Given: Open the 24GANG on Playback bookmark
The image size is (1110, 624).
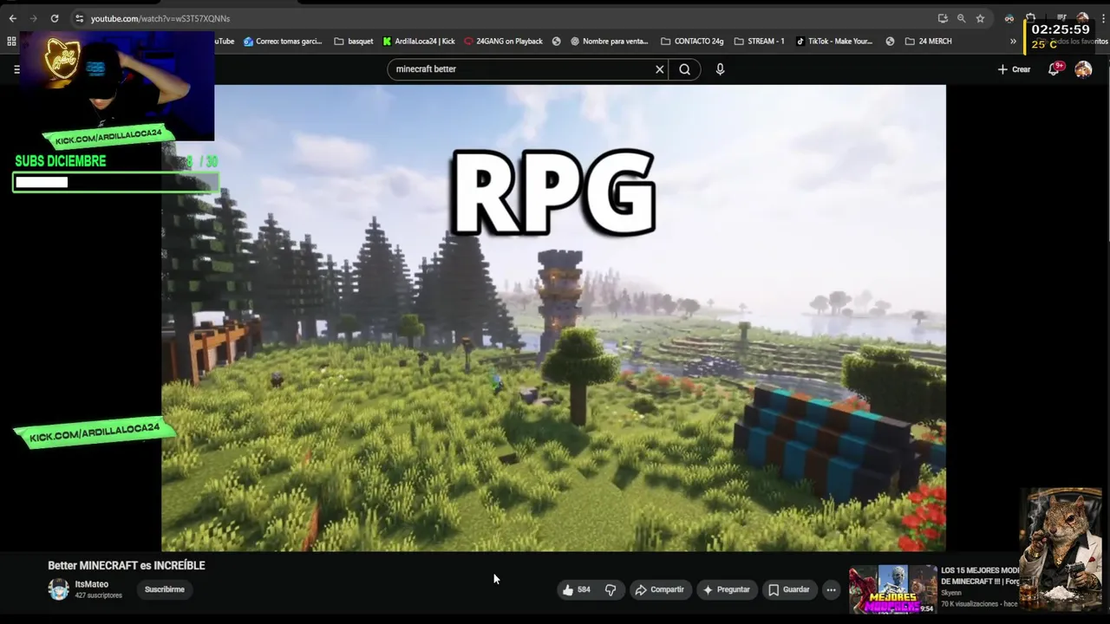Looking at the screenshot, I should pos(503,41).
